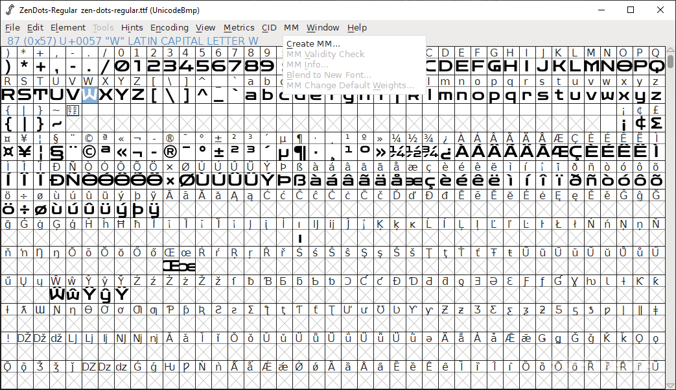
Task: Select the yen sign glyph cell
Action: click(24, 152)
